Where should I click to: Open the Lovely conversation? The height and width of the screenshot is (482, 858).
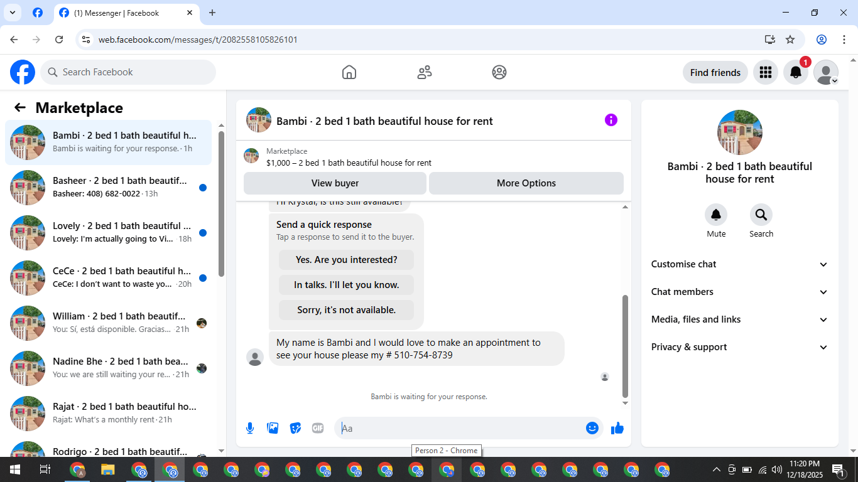pyautogui.click(x=109, y=233)
